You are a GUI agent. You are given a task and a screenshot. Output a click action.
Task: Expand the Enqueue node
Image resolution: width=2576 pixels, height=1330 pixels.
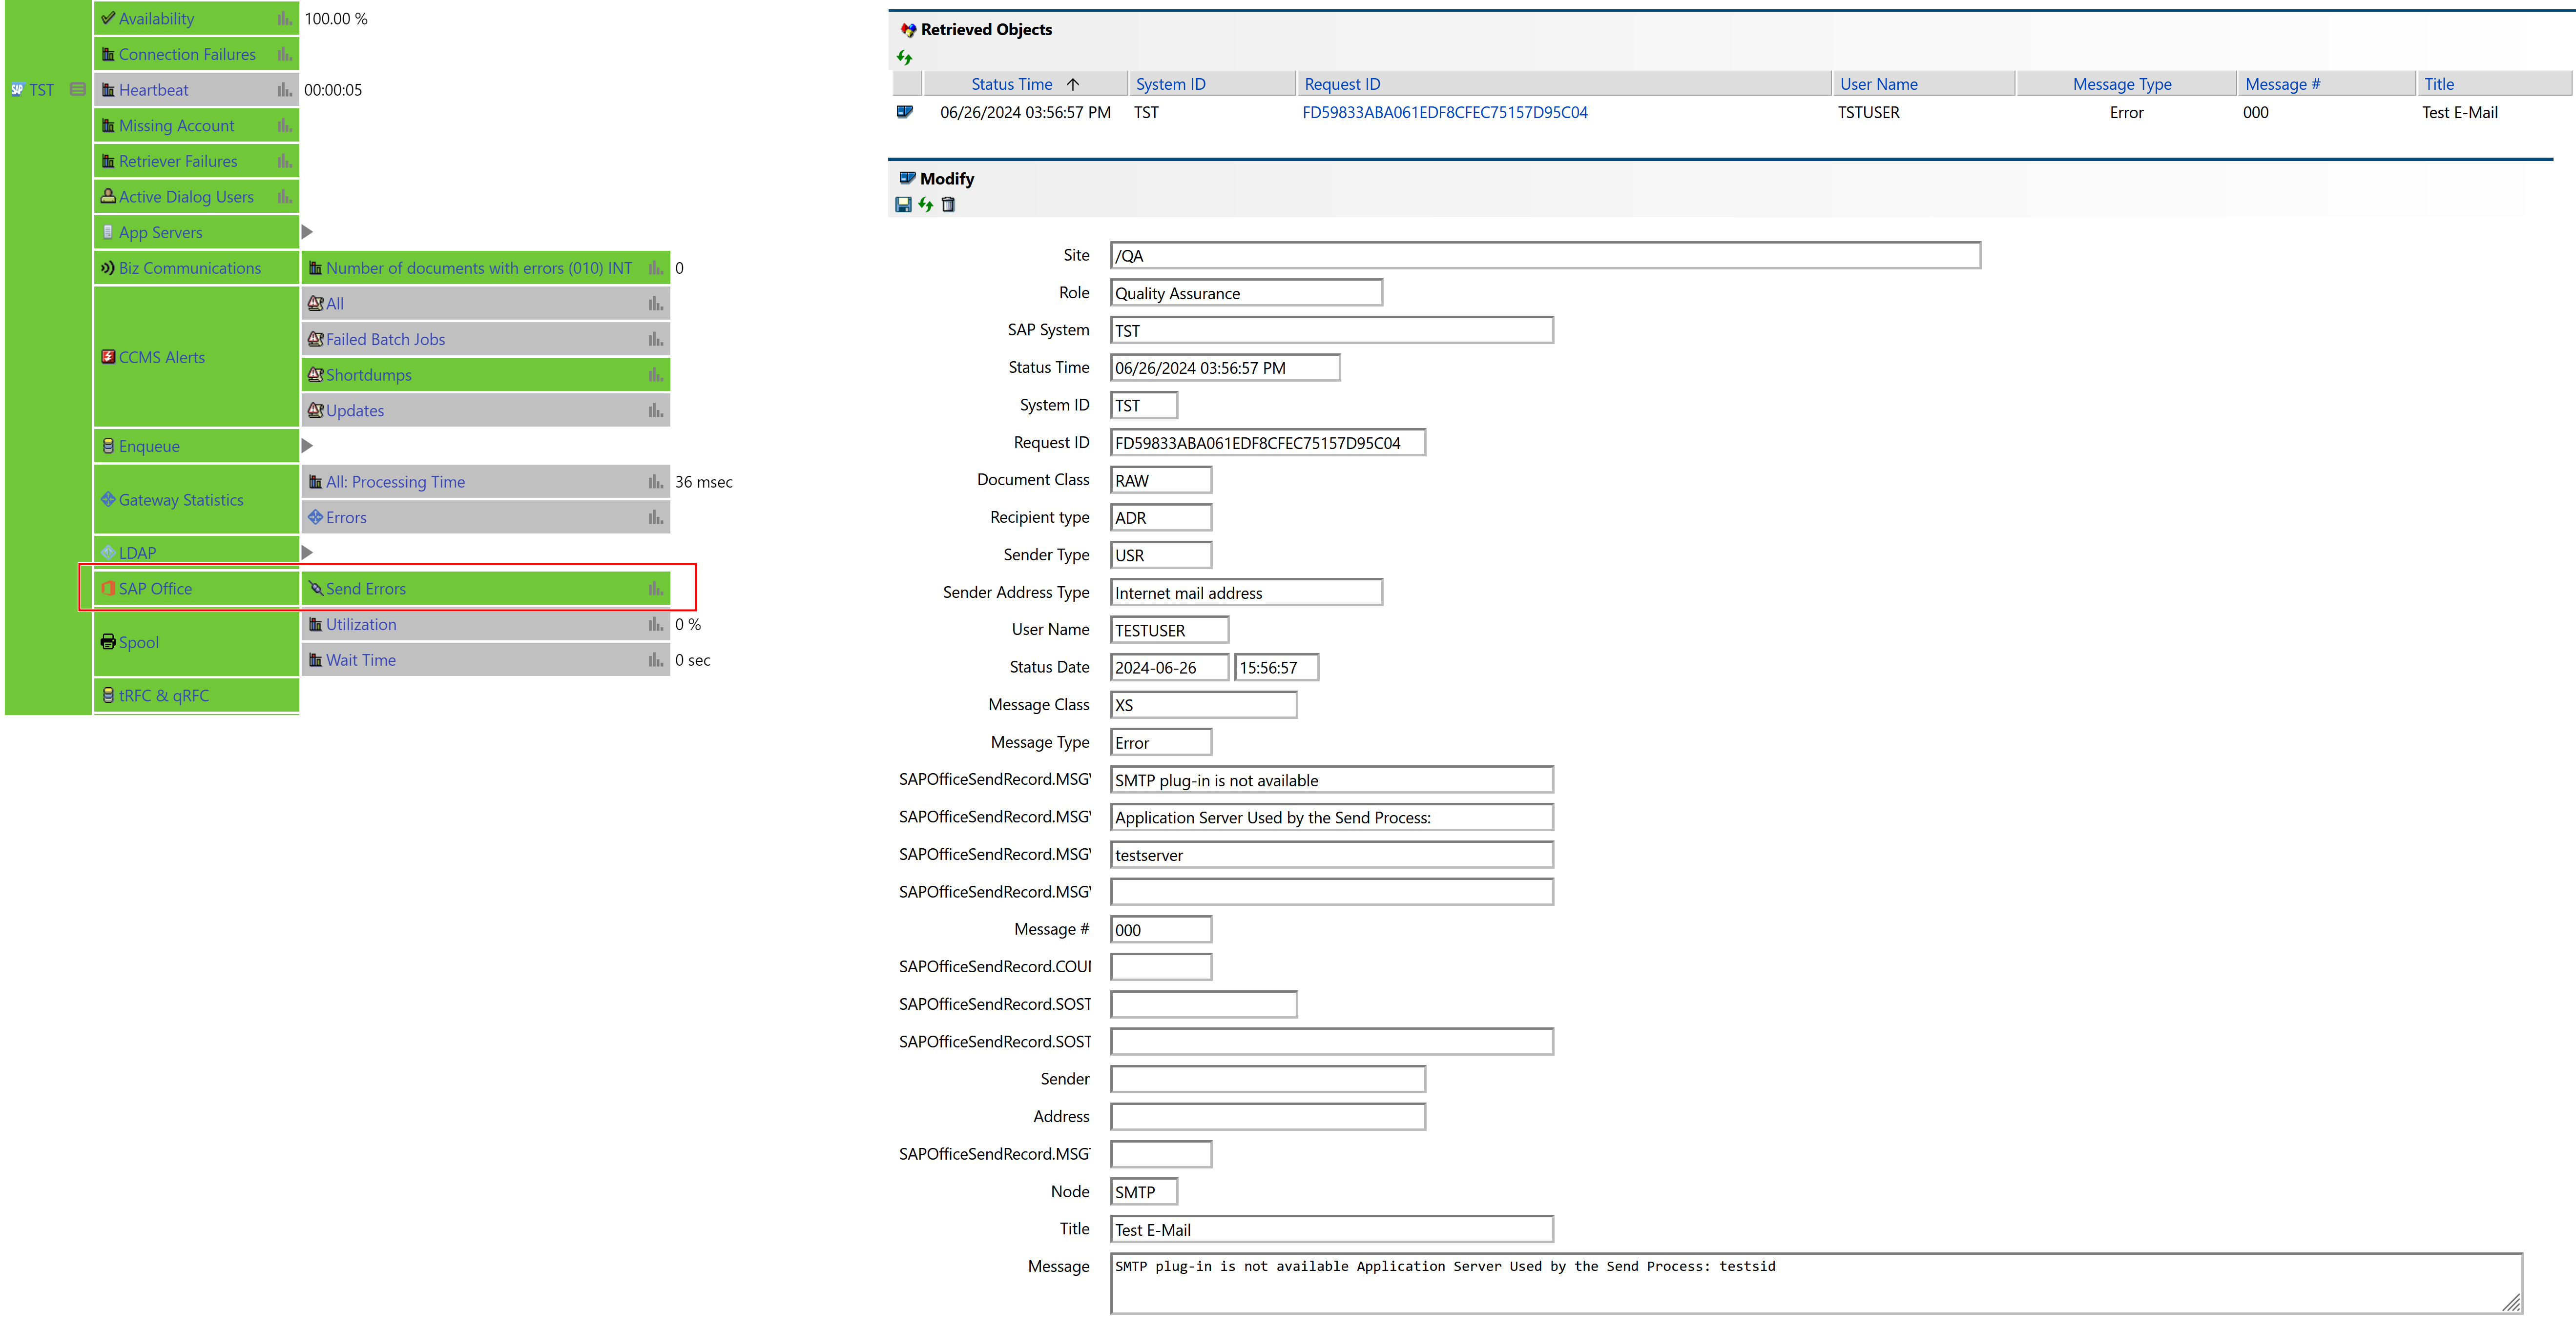[x=307, y=446]
